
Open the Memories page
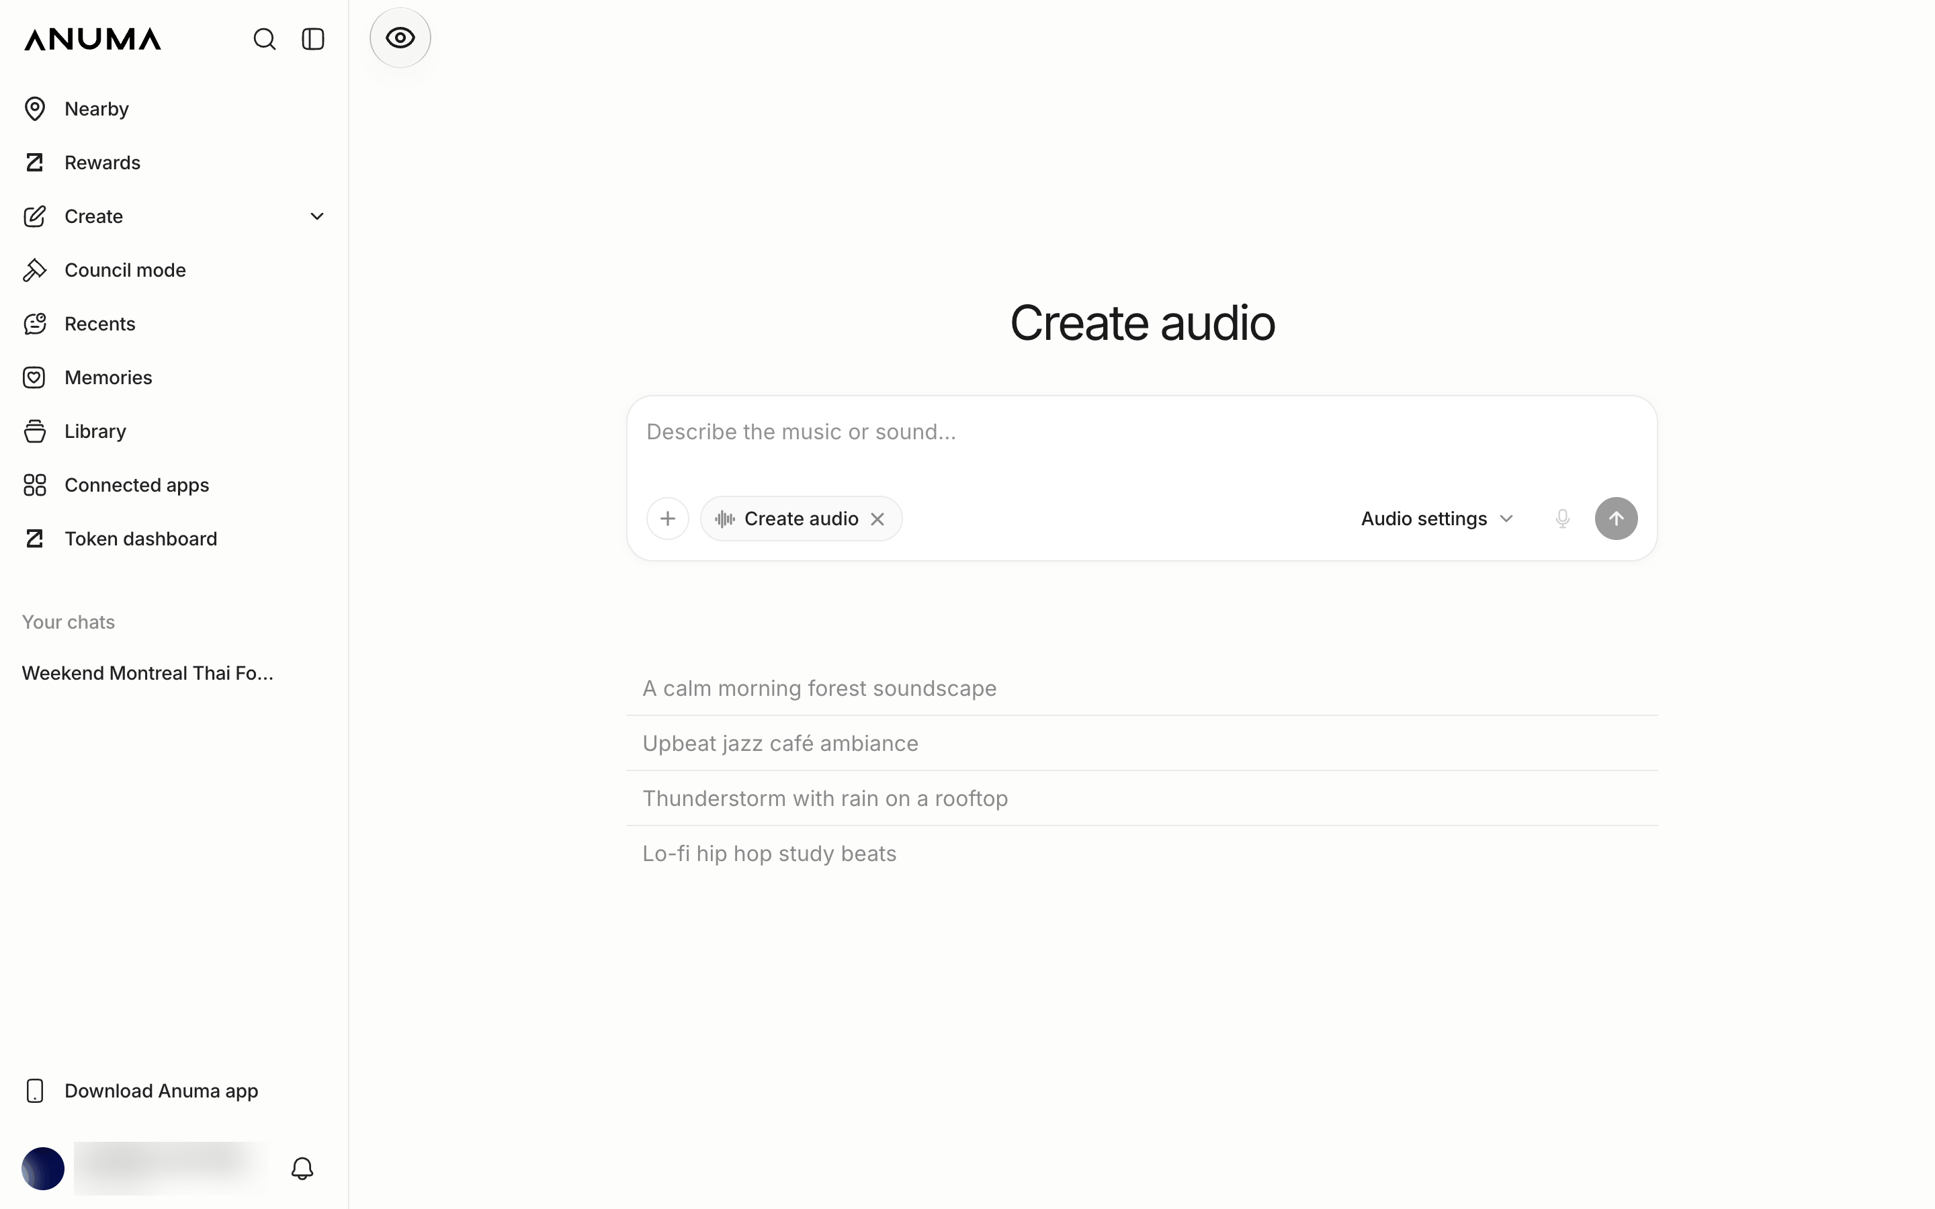tap(174, 377)
